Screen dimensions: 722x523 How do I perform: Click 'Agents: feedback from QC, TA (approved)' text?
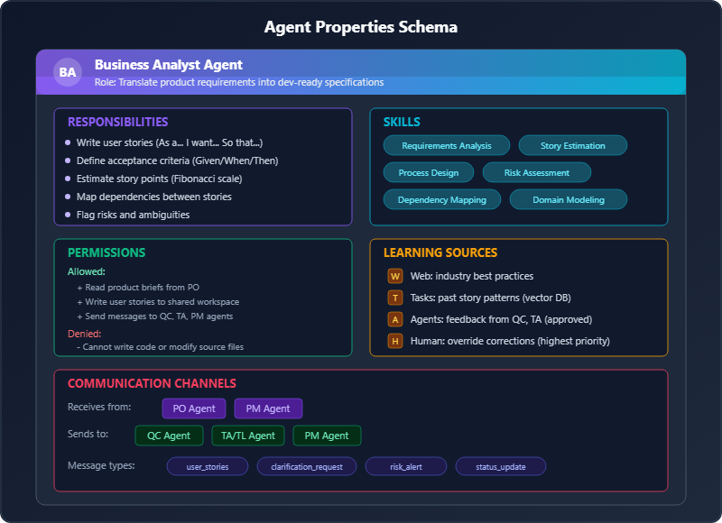point(501,319)
